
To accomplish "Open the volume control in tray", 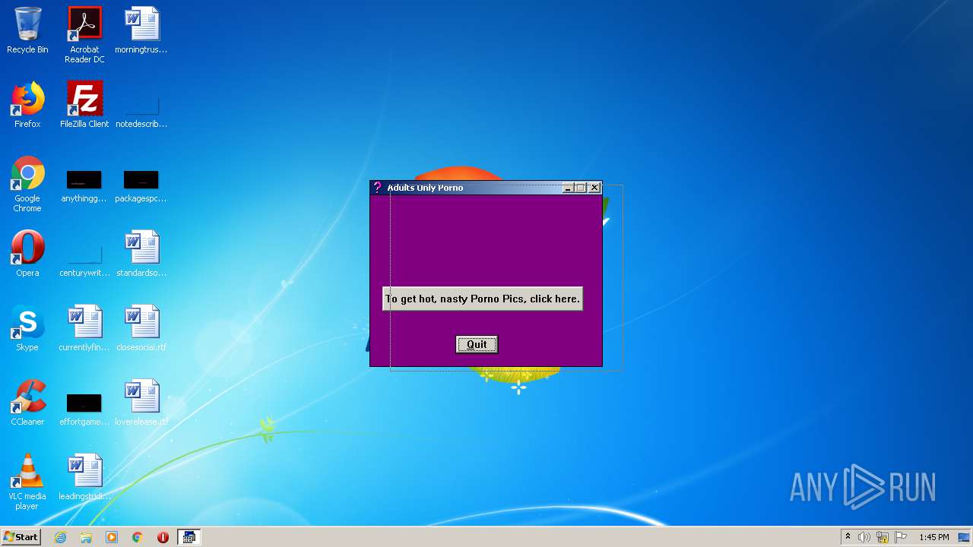I will (864, 537).
